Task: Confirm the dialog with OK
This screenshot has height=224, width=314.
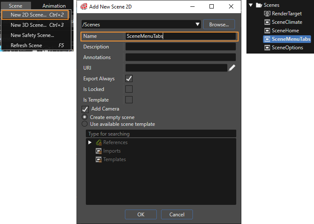Action: click(141, 215)
